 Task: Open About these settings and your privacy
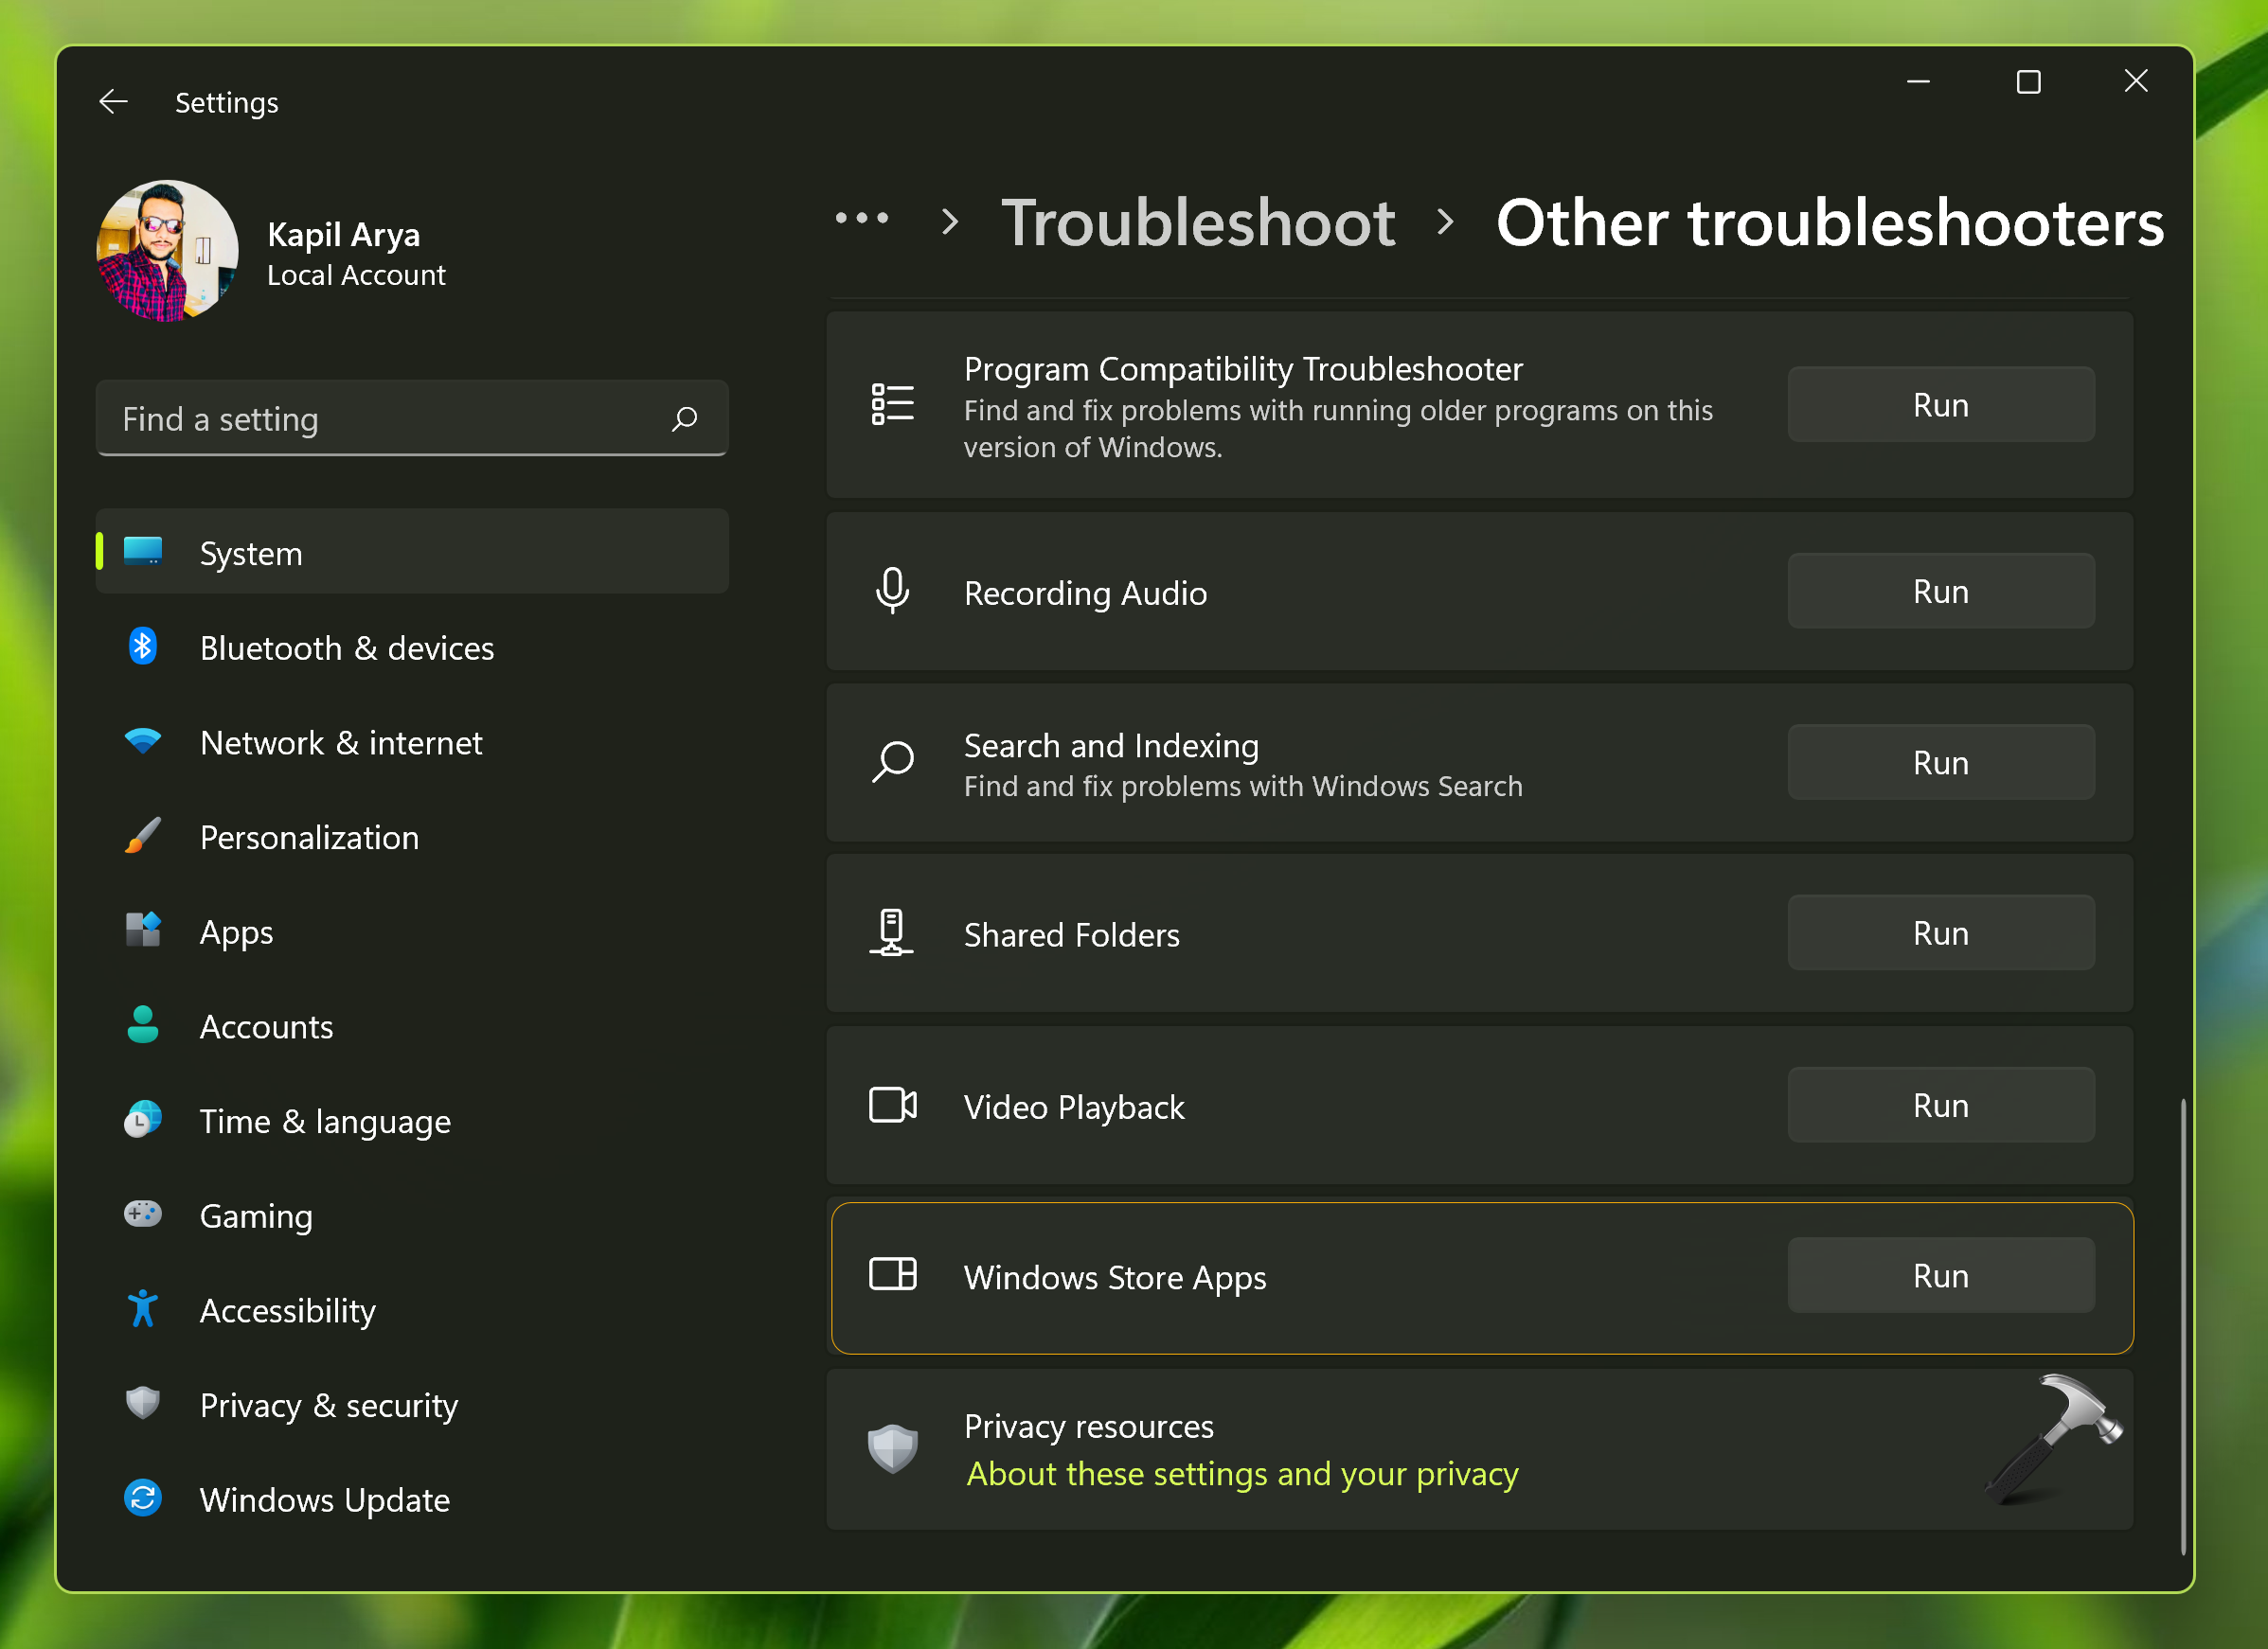pyautogui.click(x=1241, y=1474)
